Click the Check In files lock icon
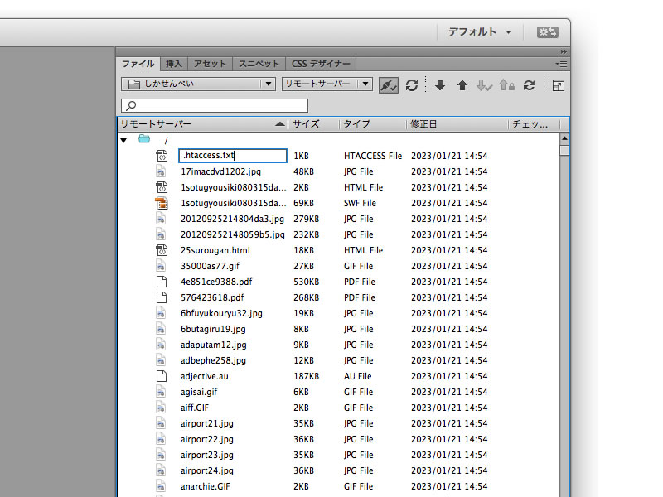 click(507, 85)
